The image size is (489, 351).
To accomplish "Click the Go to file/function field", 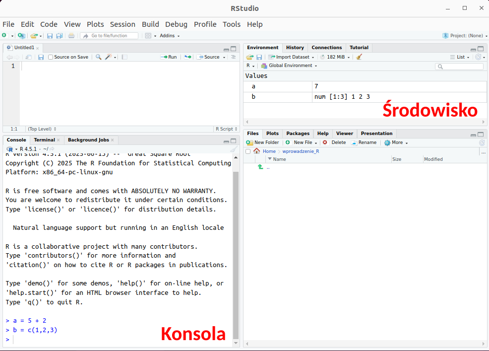I will [x=110, y=36].
